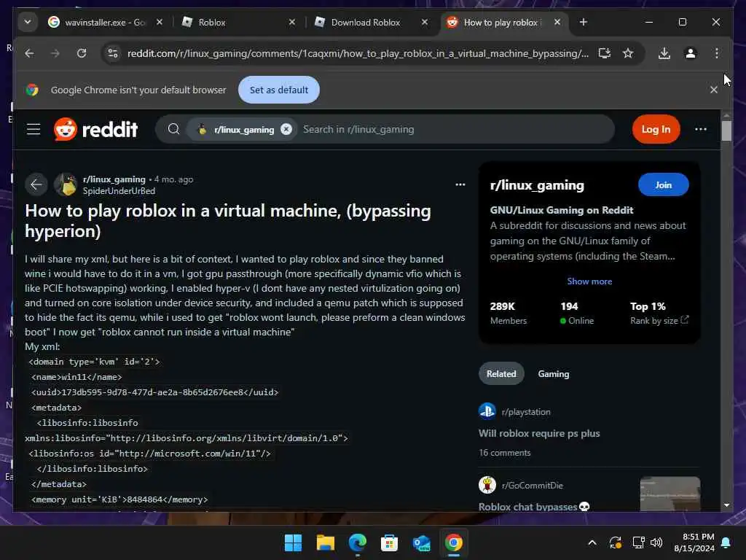Open Outlook from the taskbar

tap(421, 542)
